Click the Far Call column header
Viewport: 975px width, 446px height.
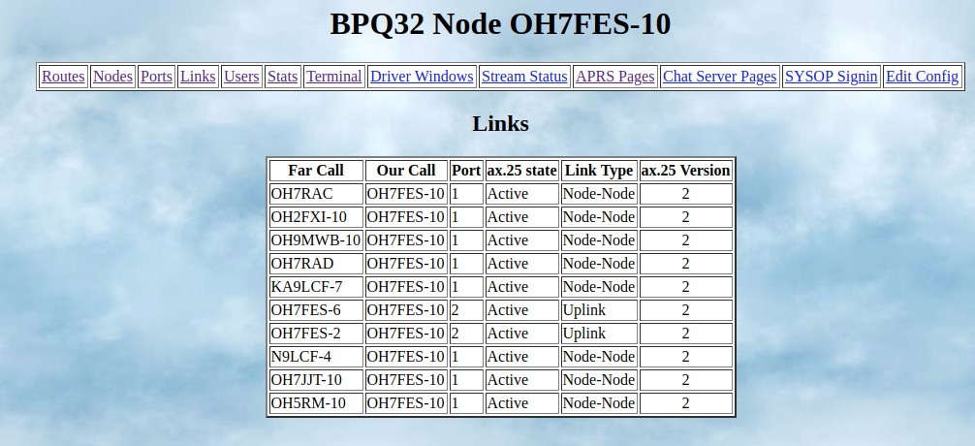click(x=316, y=171)
